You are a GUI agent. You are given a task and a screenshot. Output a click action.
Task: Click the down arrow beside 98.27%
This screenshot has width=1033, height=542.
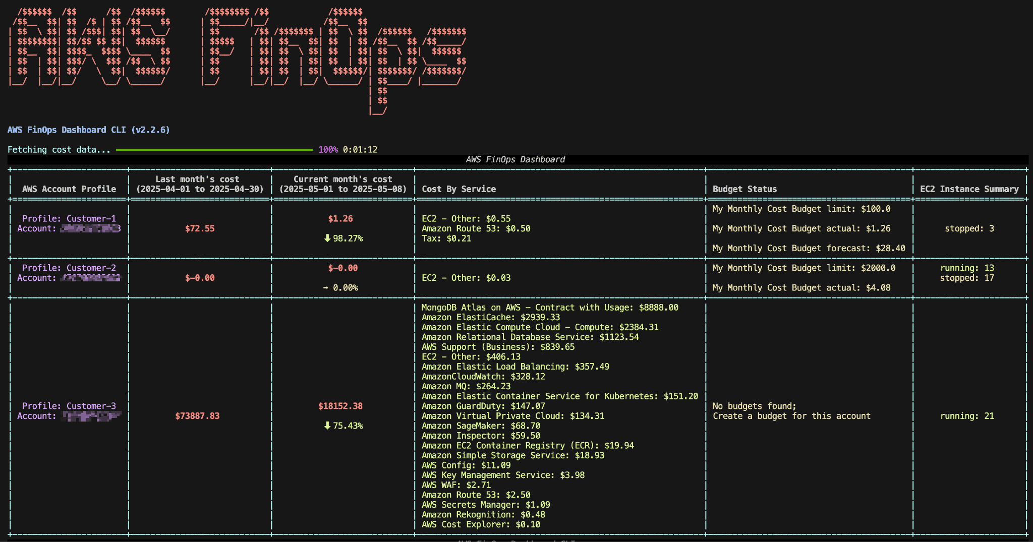(x=327, y=238)
